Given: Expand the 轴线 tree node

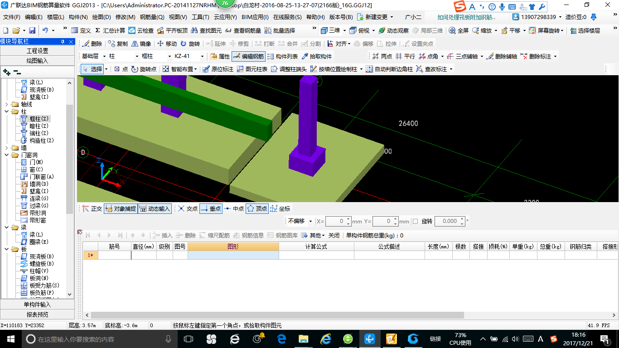Looking at the screenshot, I should point(6,104).
